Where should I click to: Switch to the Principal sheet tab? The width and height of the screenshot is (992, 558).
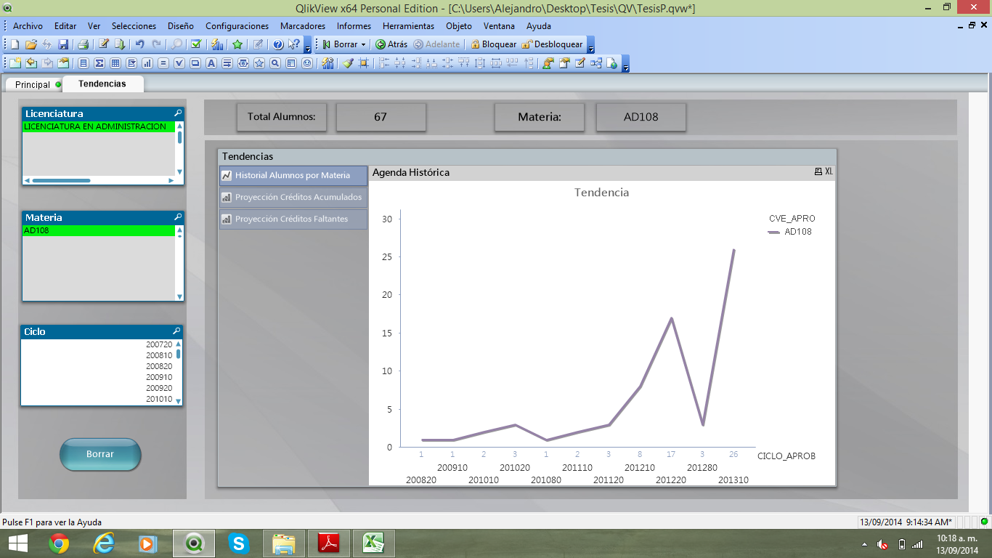click(x=33, y=84)
